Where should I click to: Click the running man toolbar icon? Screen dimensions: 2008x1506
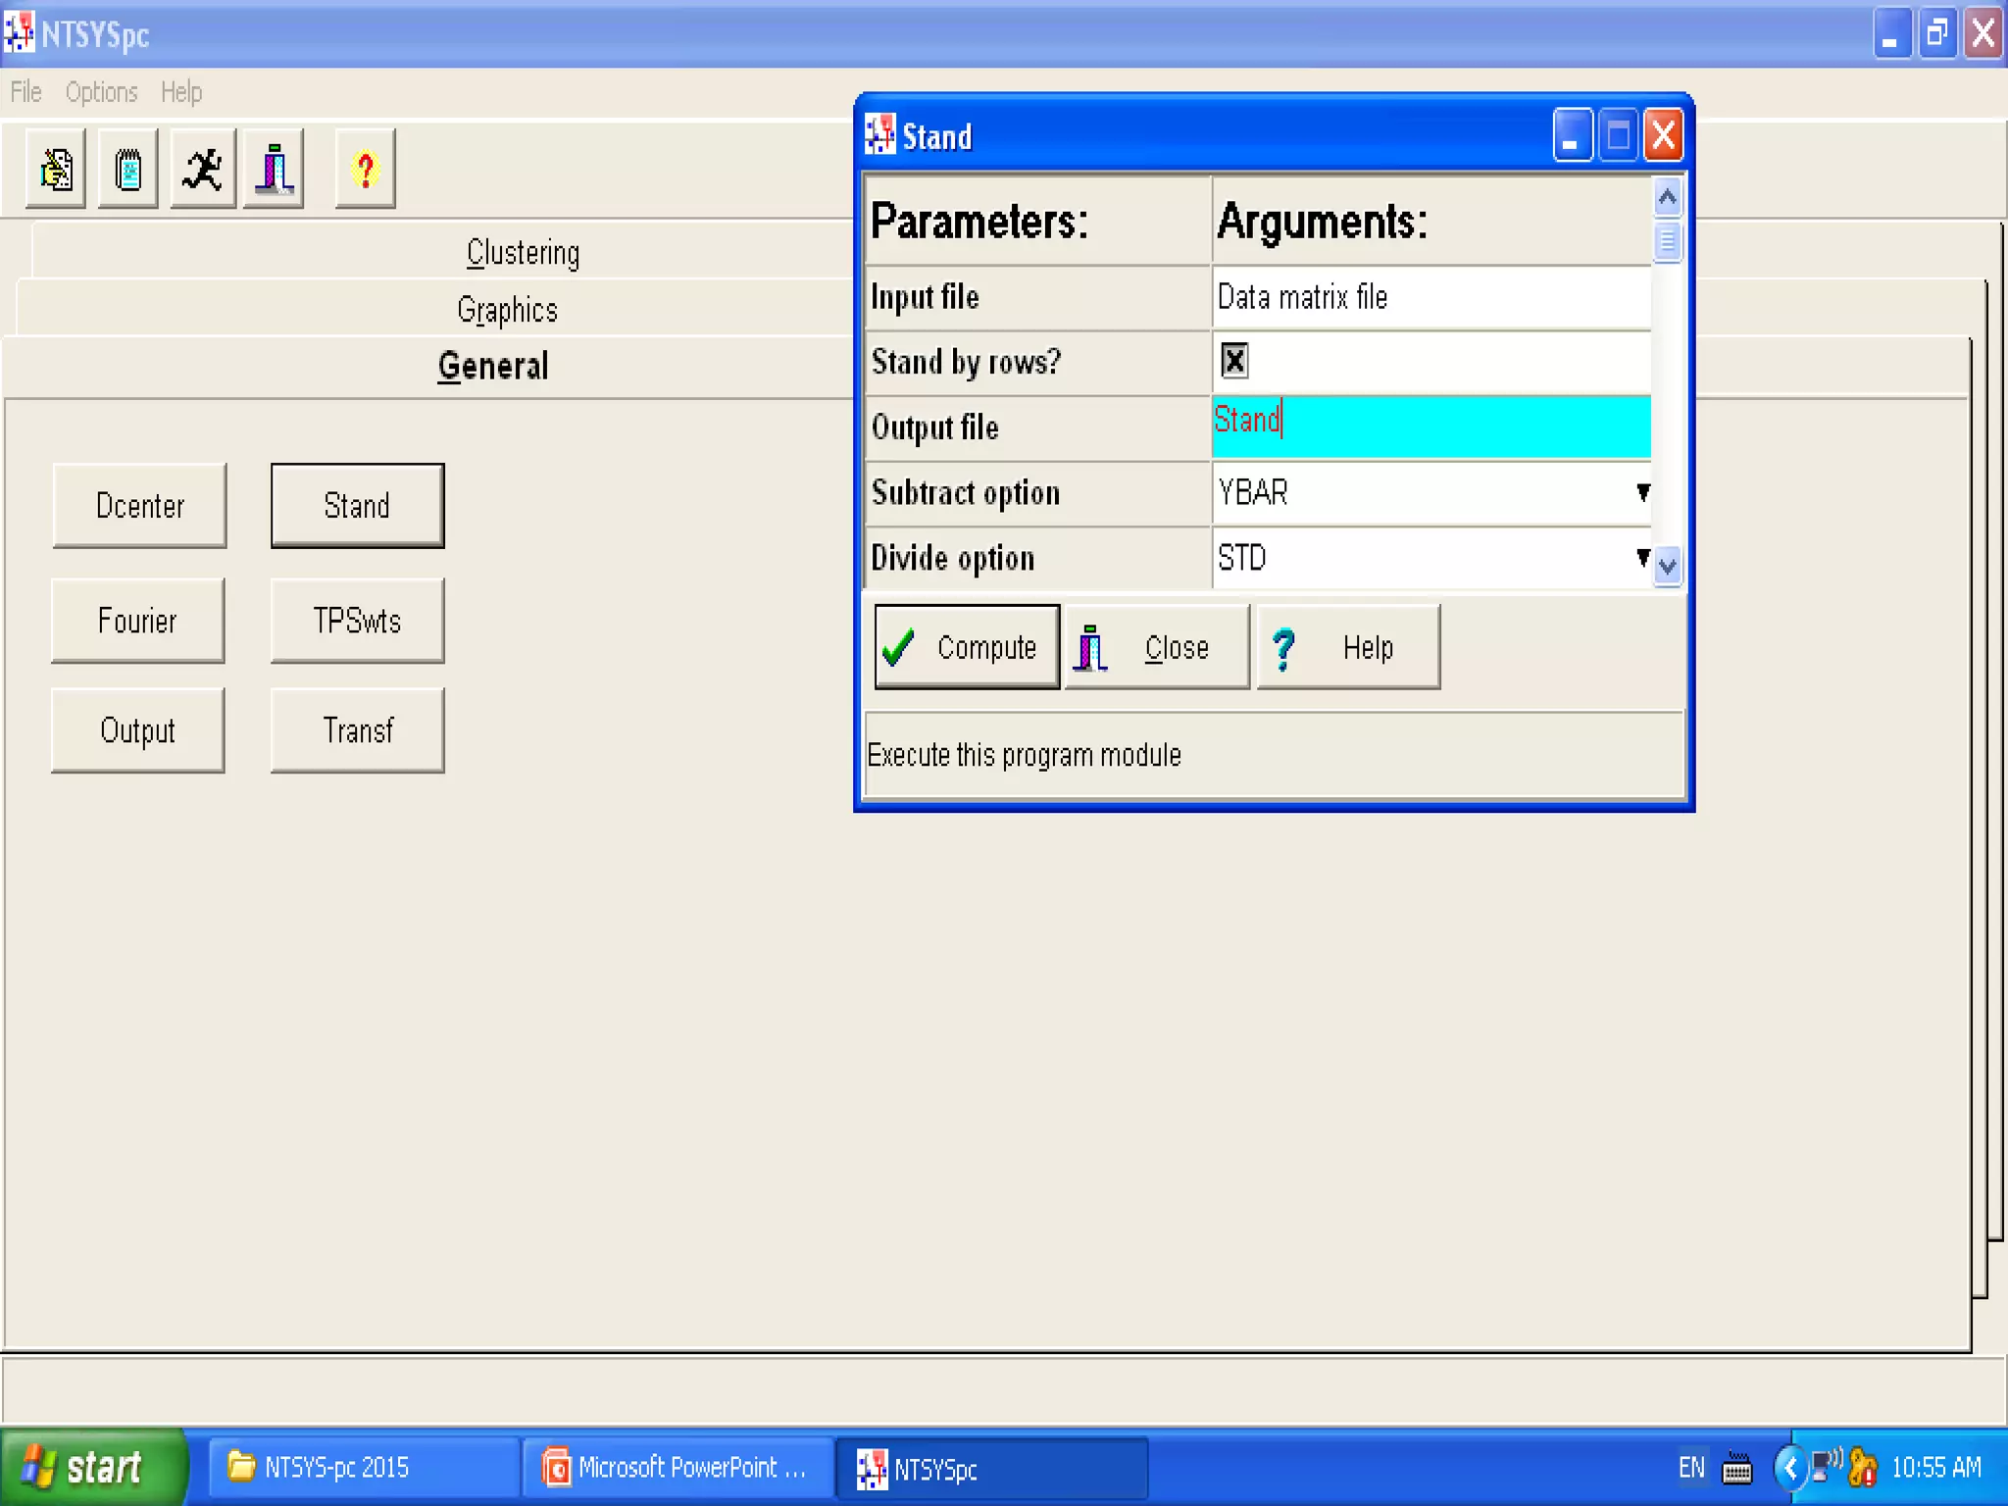point(203,170)
